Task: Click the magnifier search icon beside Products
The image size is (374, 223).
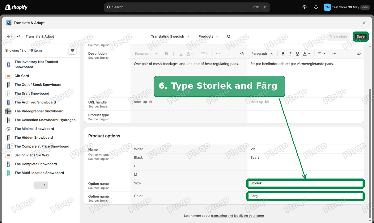Action: click(229, 36)
